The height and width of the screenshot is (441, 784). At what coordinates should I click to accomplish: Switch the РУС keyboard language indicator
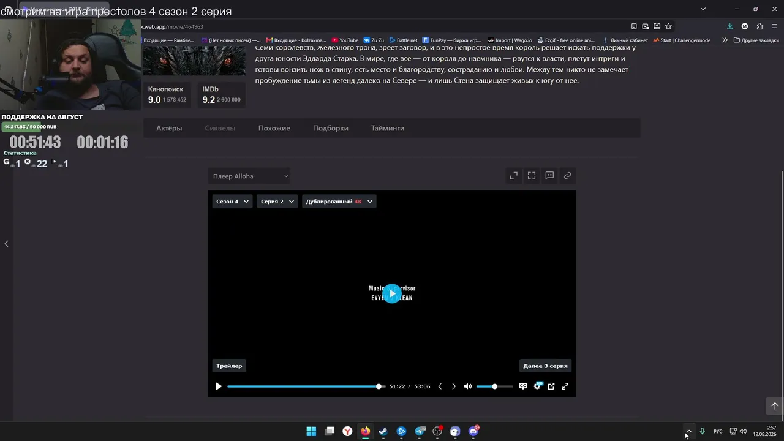coord(718,431)
